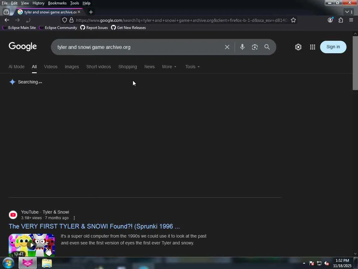
Task: Expand the More search filters dropdown
Action: click(169, 67)
